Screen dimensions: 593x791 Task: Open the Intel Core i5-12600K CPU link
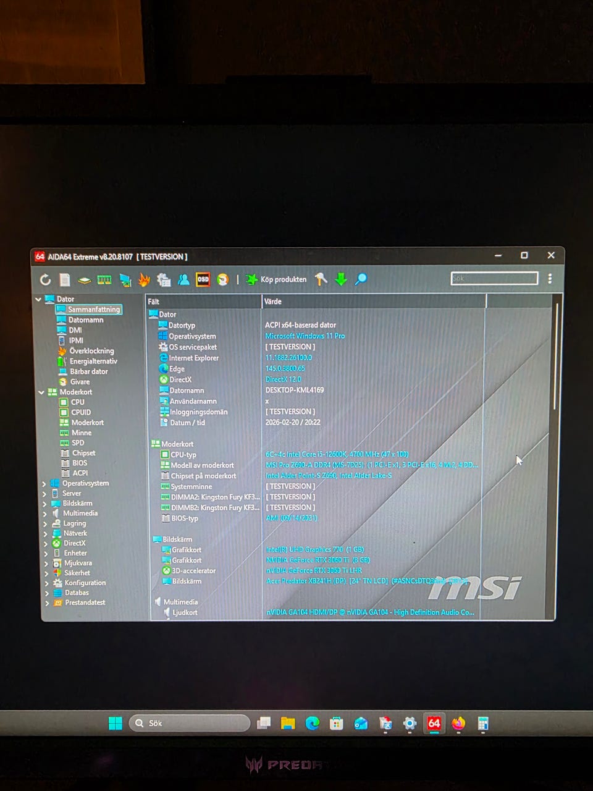click(x=337, y=454)
